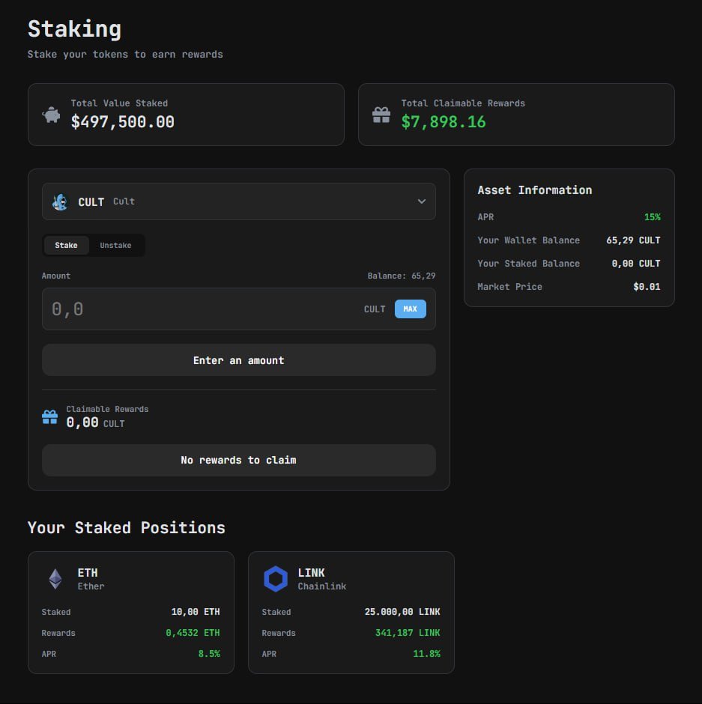Switch to the Unstake tab

(115, 246)
